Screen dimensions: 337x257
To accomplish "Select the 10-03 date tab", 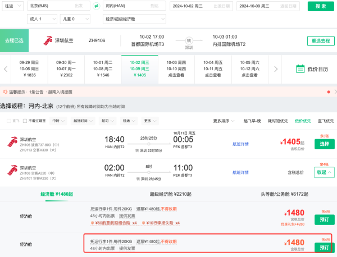I will point(176,69).
